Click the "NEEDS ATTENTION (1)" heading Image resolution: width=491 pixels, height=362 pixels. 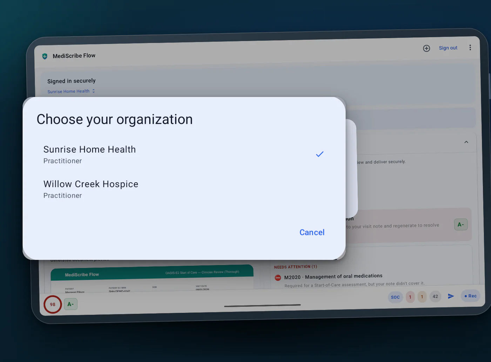pyautogui.click(x=295, y=267)
